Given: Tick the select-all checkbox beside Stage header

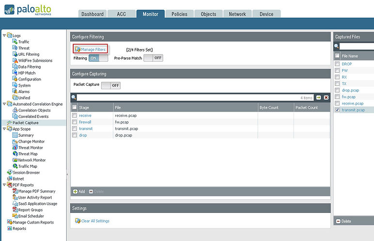Looking at the screenshot, I should [x=75, y=107].
